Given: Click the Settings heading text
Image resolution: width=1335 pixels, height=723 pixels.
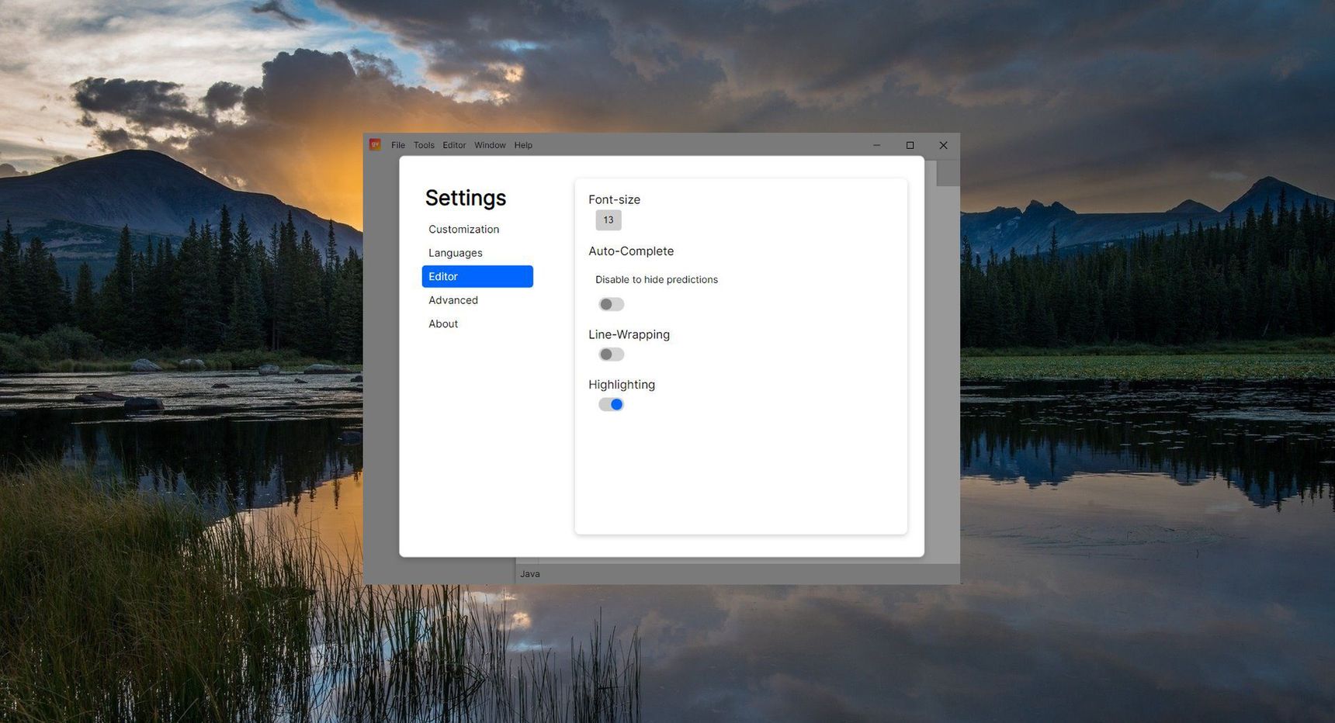Looking at the screenshot, I should click(x=466, y=199).
